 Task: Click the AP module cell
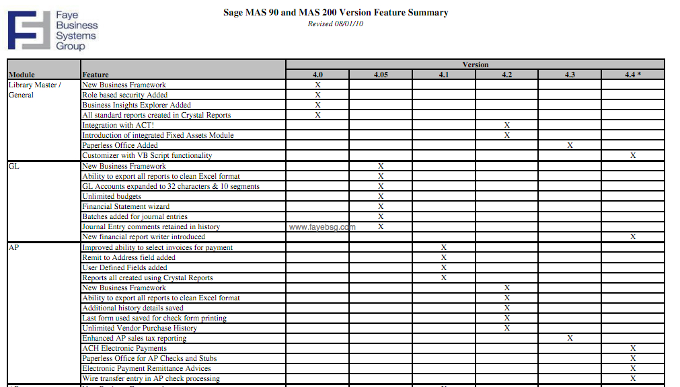(x=44, y=313)
